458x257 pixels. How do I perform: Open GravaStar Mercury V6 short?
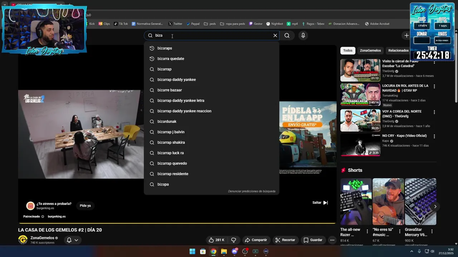[420, 202]
